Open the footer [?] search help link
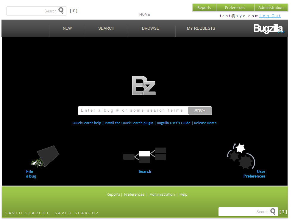 click(283, 212)
